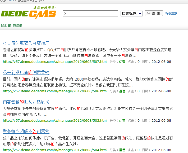The image size is (188, 153).
Task: Open the 高级搜索 advanced search link
Action: 171,13
